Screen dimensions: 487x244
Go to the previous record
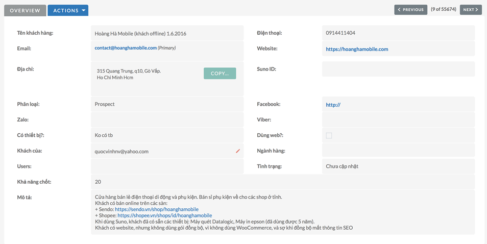coord(410,10)
